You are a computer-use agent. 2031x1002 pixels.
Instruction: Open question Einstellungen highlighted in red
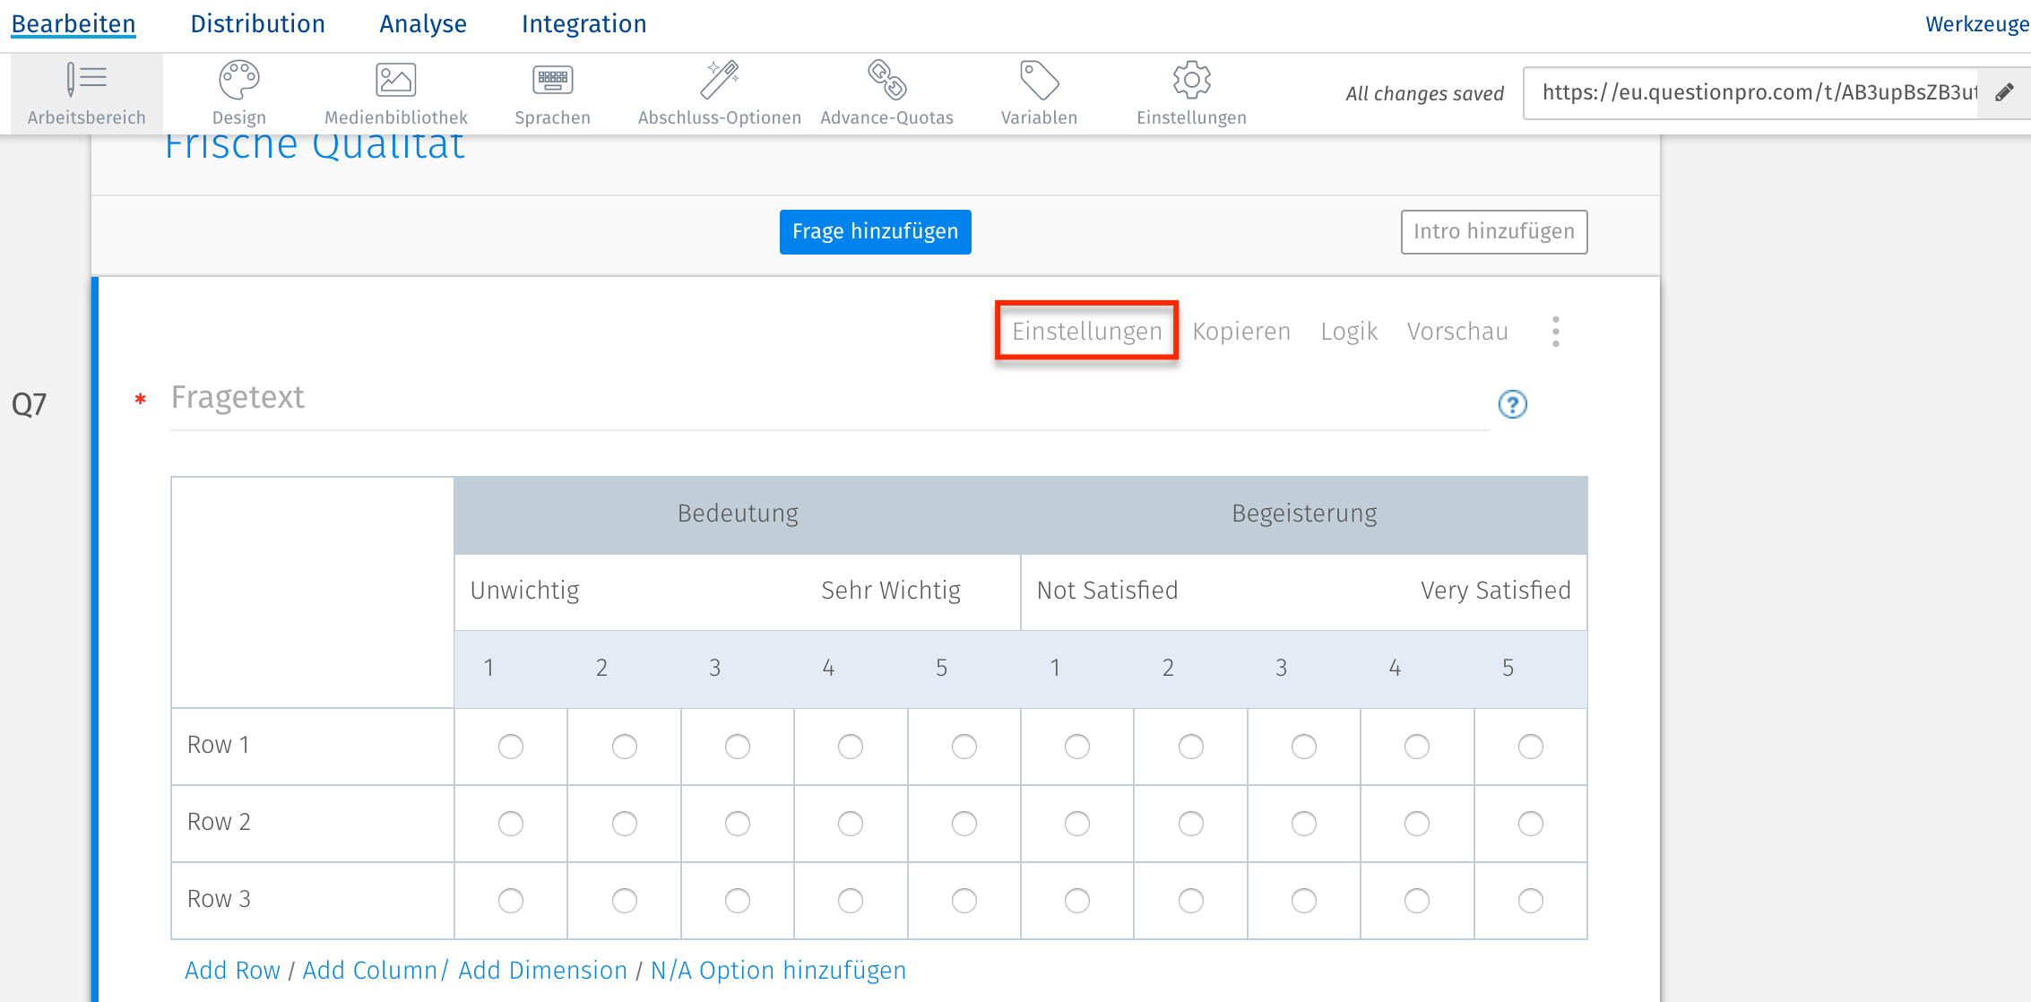tap(1086, 331)
